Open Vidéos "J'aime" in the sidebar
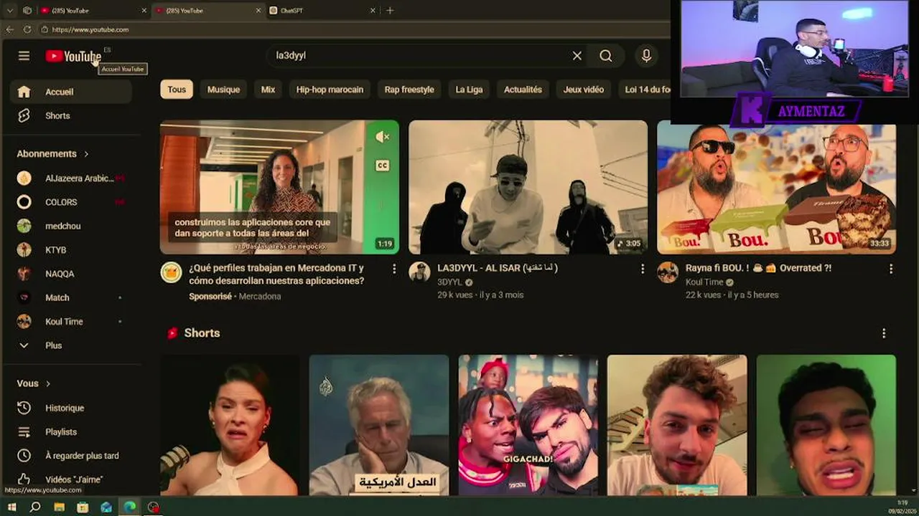The image size is (919, 516). [70, 479]
